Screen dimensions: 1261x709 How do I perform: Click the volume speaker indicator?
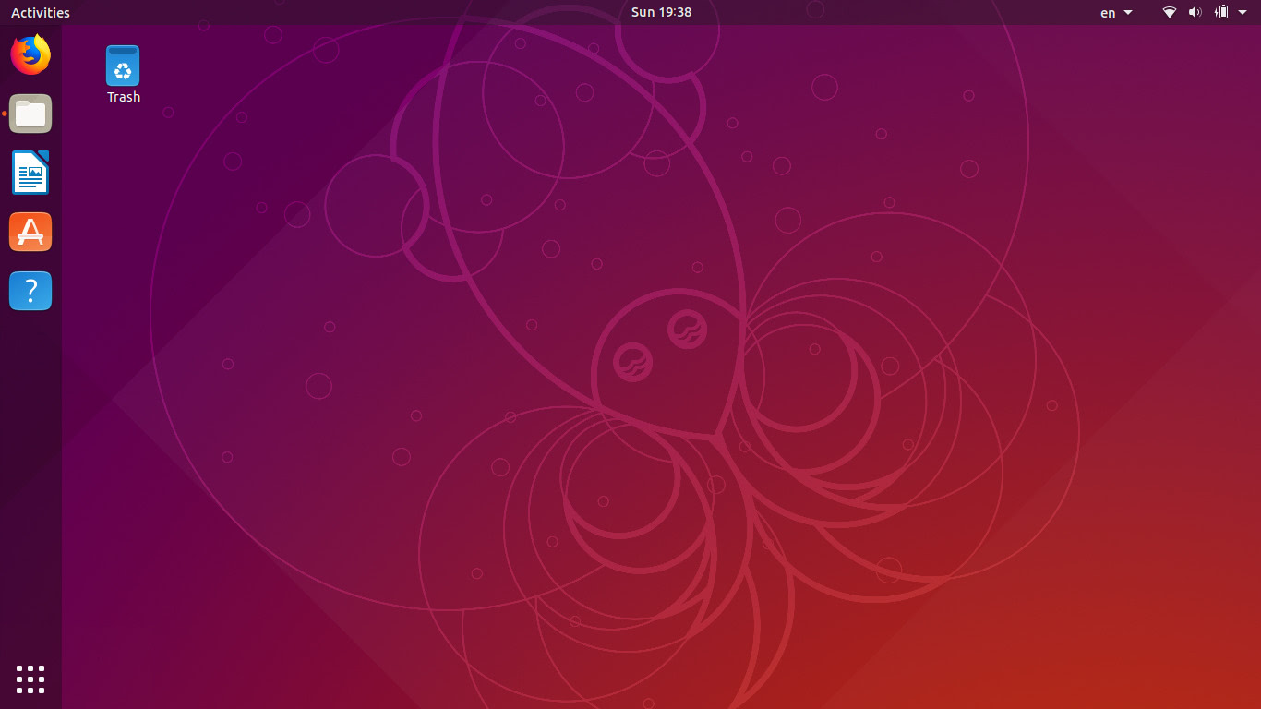1195,12
